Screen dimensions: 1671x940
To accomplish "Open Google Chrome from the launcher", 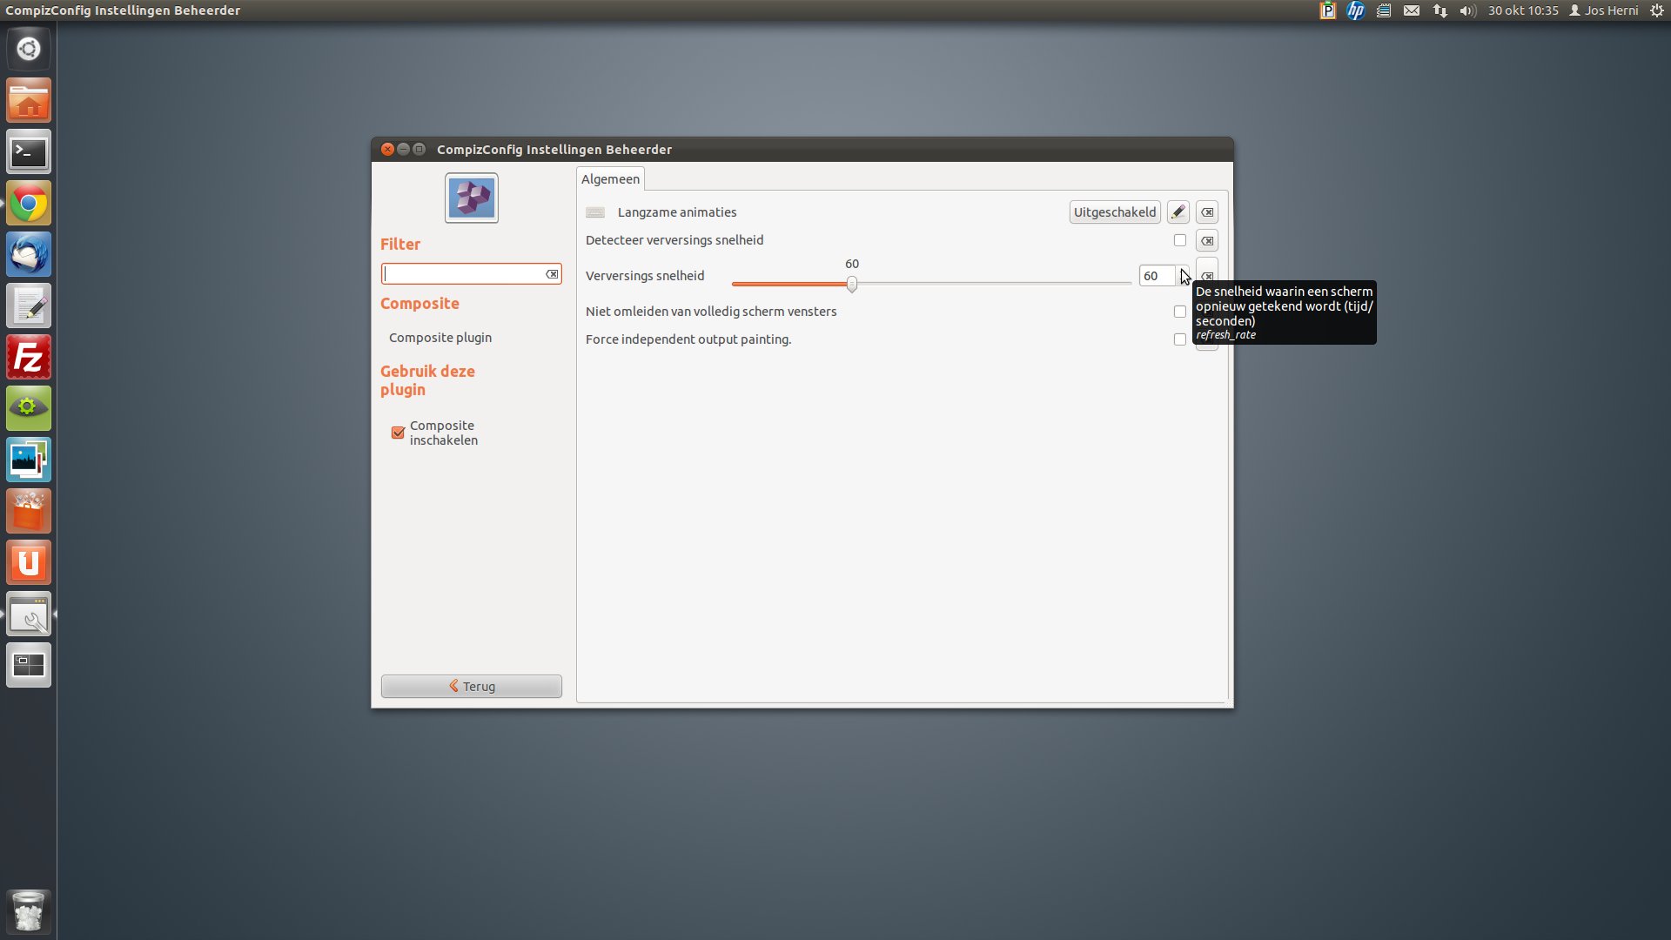I will [29, 204].
